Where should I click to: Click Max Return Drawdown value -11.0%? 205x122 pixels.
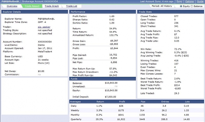click(113, 72)
